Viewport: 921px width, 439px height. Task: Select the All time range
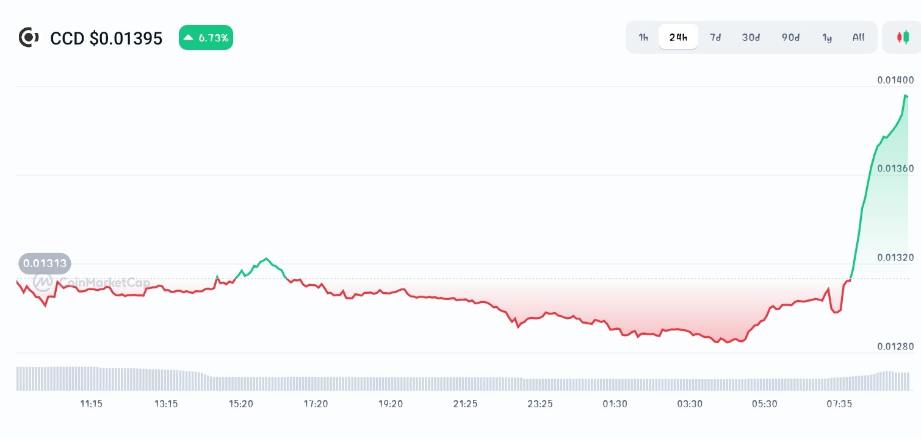[859, 37]
